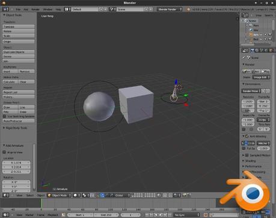Screen dimensions: 276x218
Task: Open the Blender Render engine dropdown
Action: pos(170,9)
